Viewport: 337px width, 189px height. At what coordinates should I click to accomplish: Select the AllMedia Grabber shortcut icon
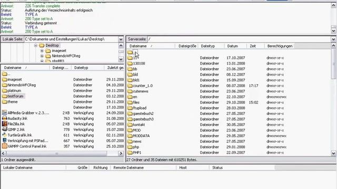5,113
